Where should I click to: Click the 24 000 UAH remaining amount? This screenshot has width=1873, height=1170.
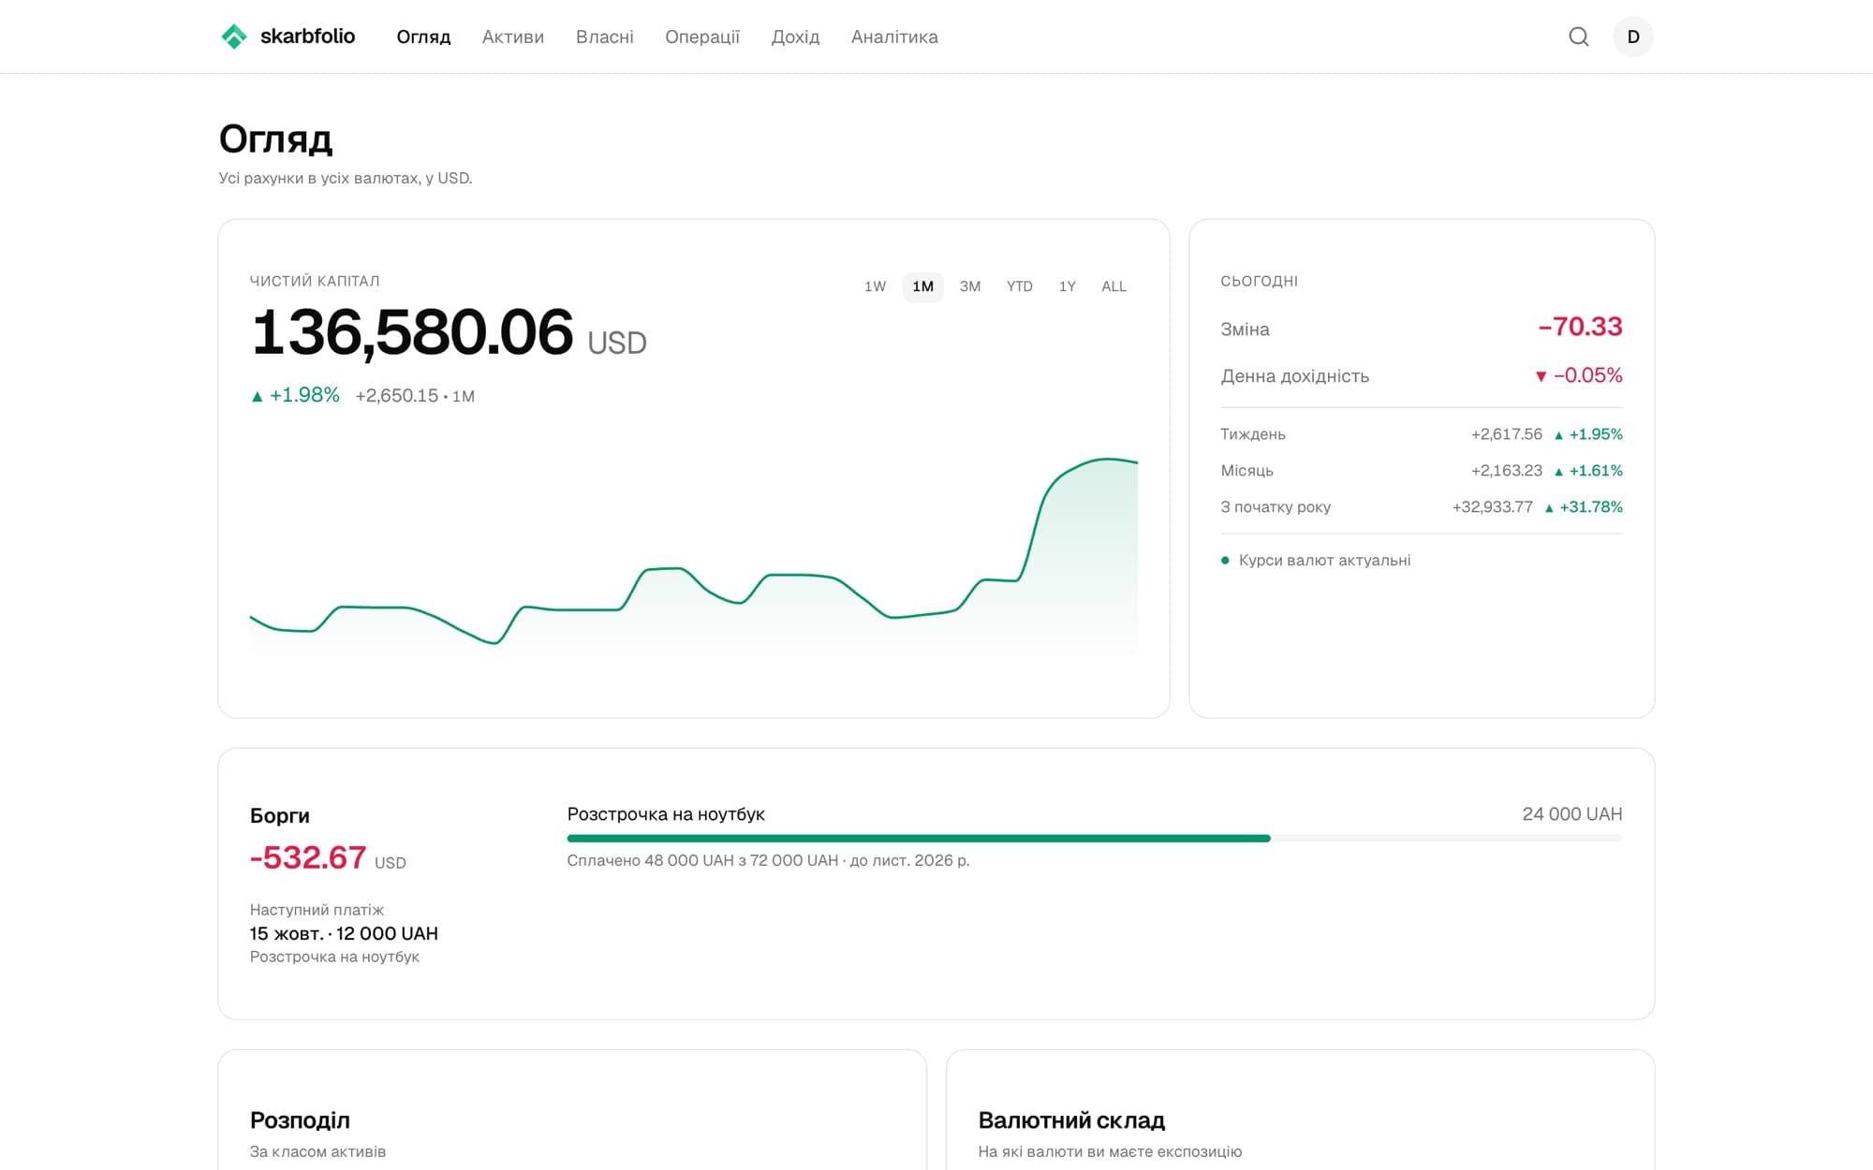(x=1572, y=814)
